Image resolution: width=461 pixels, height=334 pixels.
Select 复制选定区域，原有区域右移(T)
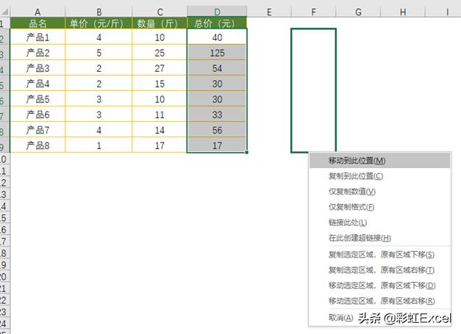click(x=379, y=270)
